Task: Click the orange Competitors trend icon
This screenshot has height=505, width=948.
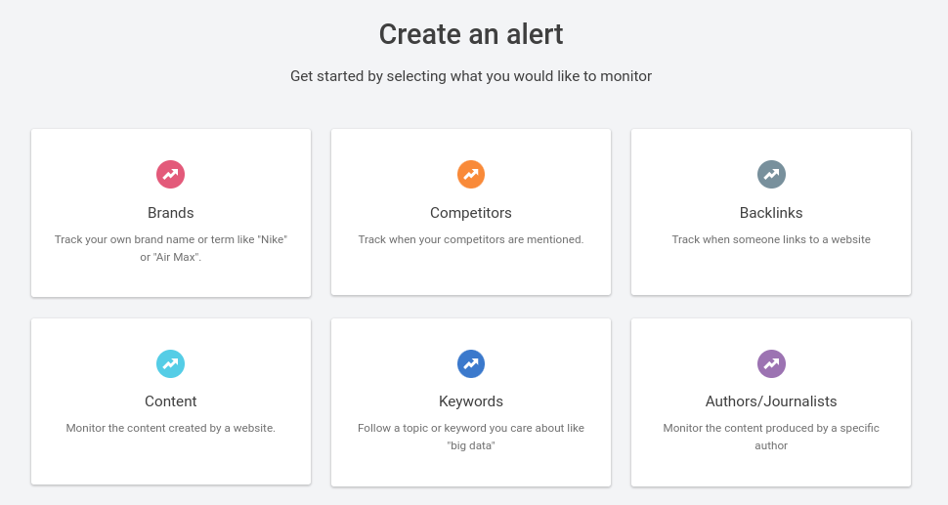Action: [471, 175]
